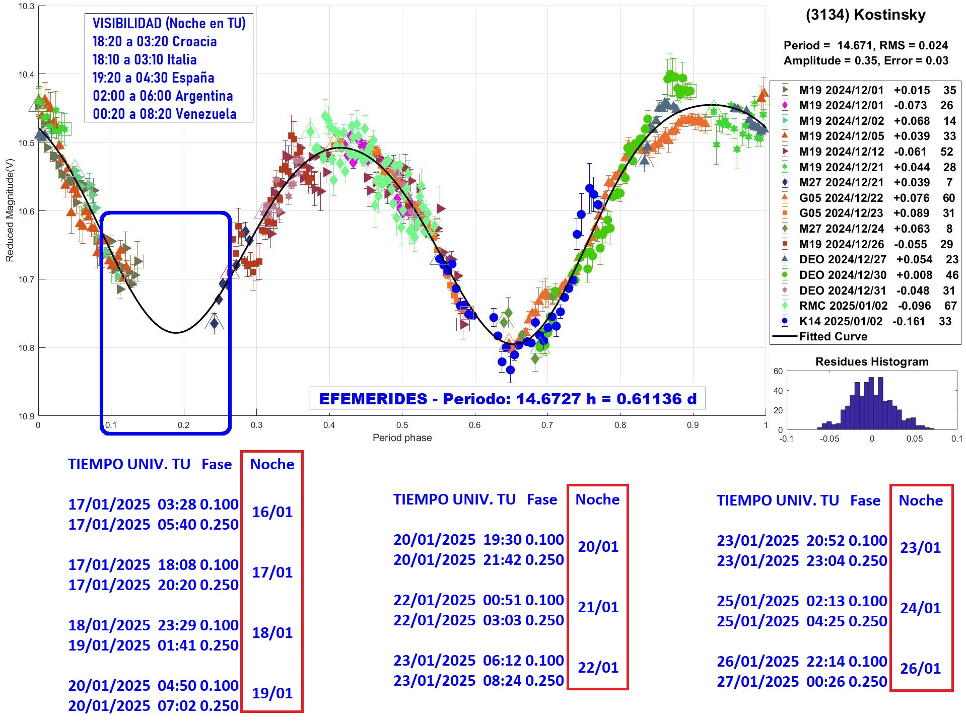966x721 pixels.
Task: Click the 18/01/2025 23:29 0.100 row
Action: [x=154, y=625]
